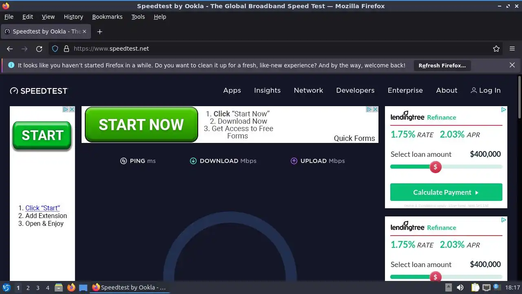The image size is (522, 294).
Task: Click the padlock site security icon
Action: (66, 49)
